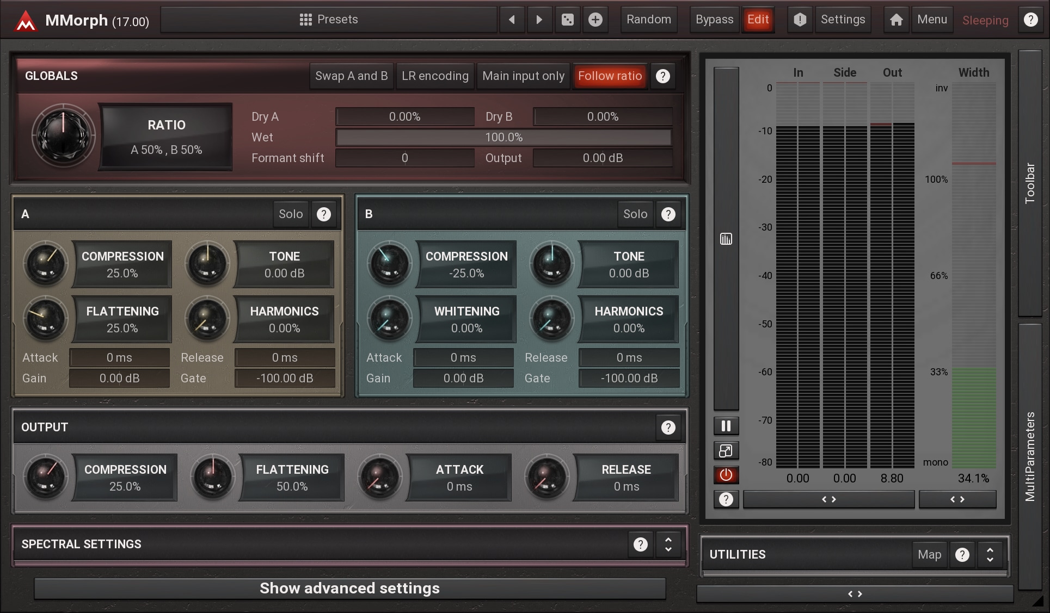The width and height of the screenshot is (1050, 613).
Task: Open the Globals help question mark
Action: pos(662,76)
